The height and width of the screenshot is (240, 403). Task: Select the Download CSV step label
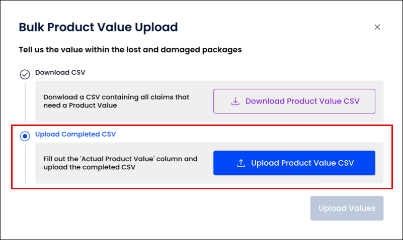(60, 73)
